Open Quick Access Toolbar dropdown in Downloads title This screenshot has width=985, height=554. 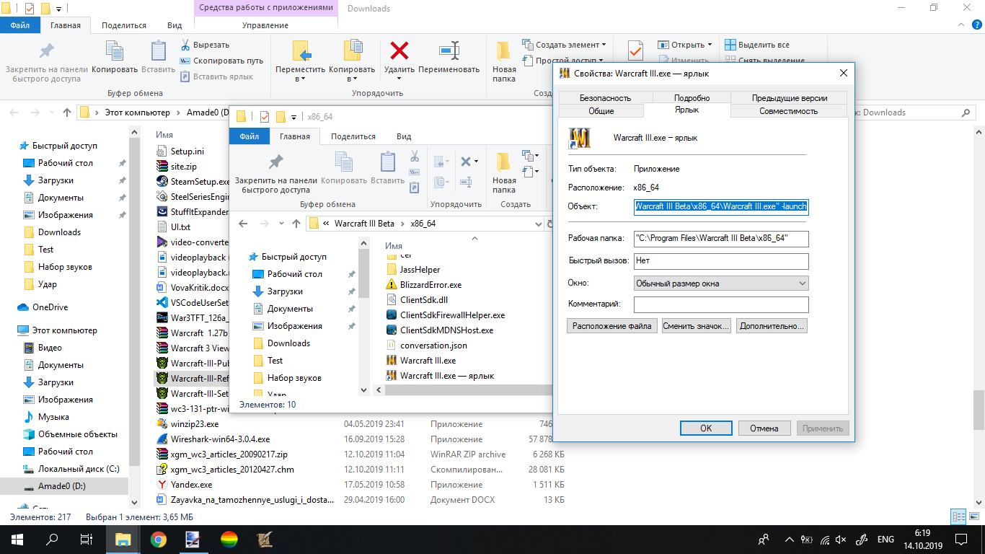point(58,9)
